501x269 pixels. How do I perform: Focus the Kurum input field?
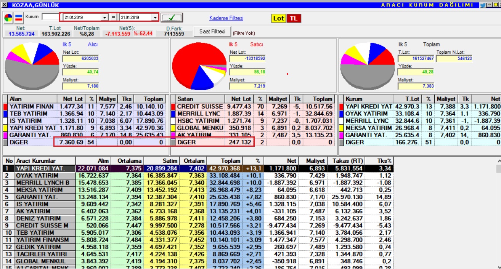tap(50, 17)
